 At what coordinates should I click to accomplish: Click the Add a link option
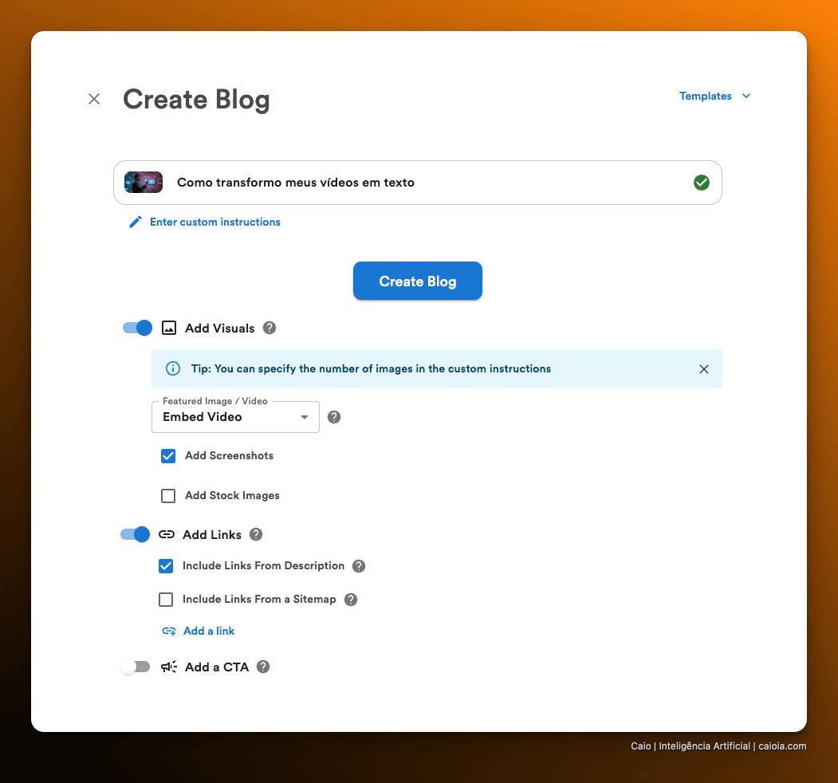[199, 632]
